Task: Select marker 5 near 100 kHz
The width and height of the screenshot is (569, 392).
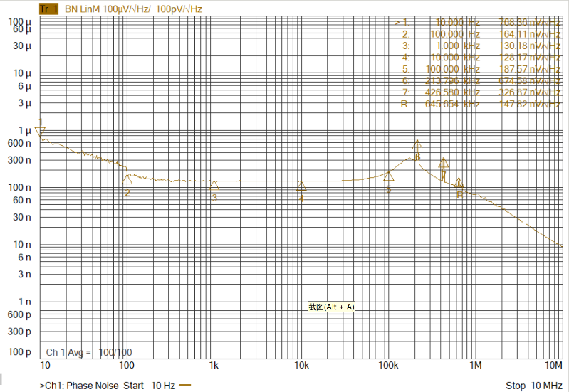Action: 389,176
